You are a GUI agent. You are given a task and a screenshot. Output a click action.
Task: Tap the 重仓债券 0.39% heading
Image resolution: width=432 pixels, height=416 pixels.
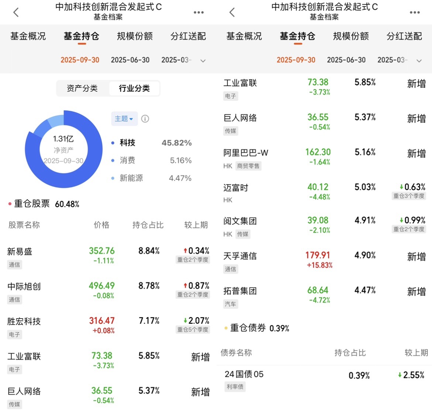[257, 328]
